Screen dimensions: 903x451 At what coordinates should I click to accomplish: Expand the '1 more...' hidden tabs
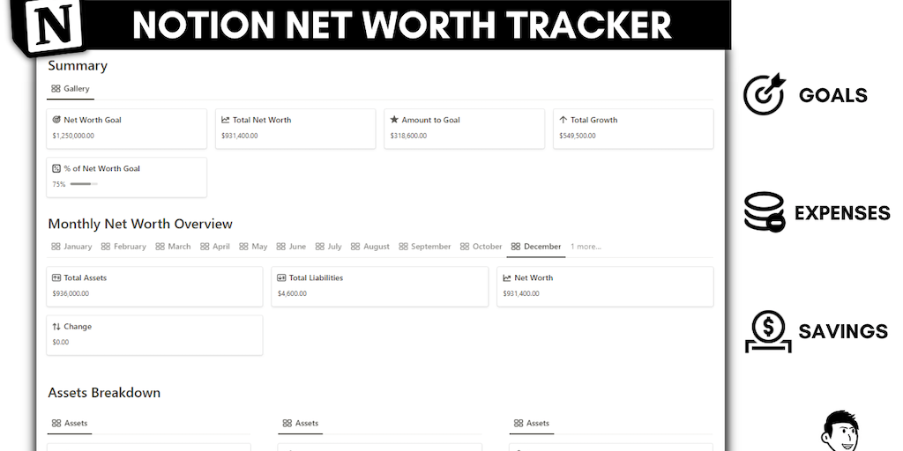[586, 247]
